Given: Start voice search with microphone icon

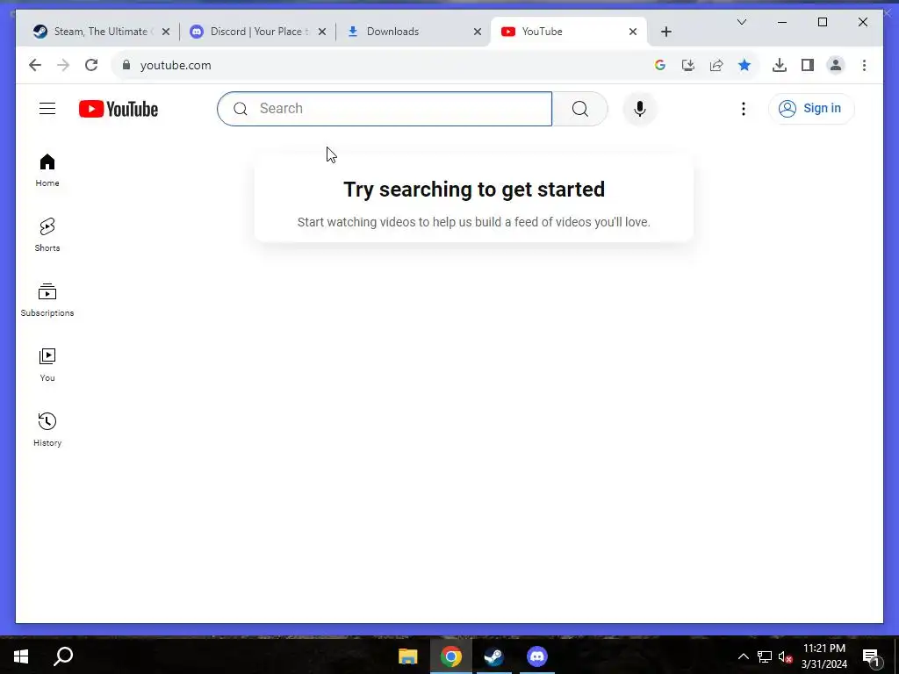Looking at the screenshot, I should (640, 108).
